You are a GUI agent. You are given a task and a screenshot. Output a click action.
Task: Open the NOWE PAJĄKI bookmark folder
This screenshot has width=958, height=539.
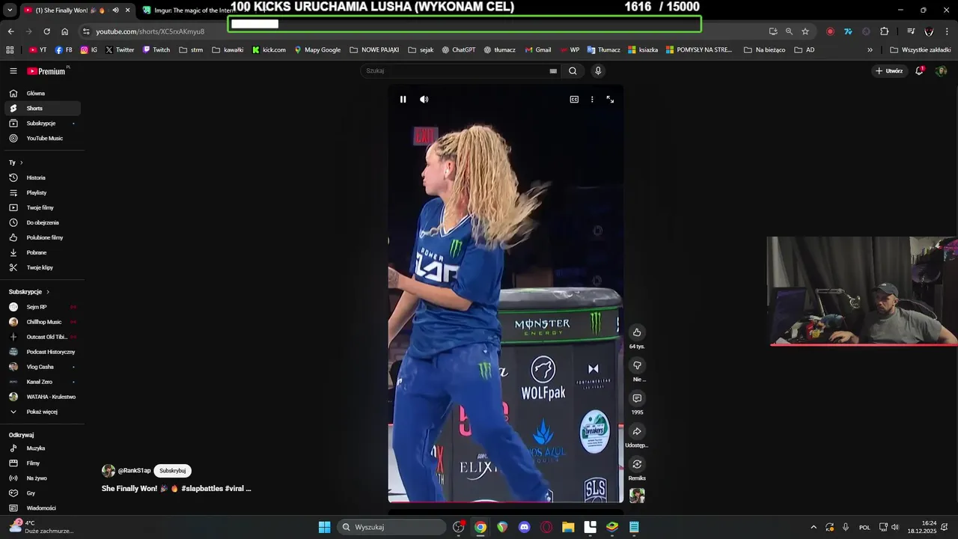tap(374, 50)
